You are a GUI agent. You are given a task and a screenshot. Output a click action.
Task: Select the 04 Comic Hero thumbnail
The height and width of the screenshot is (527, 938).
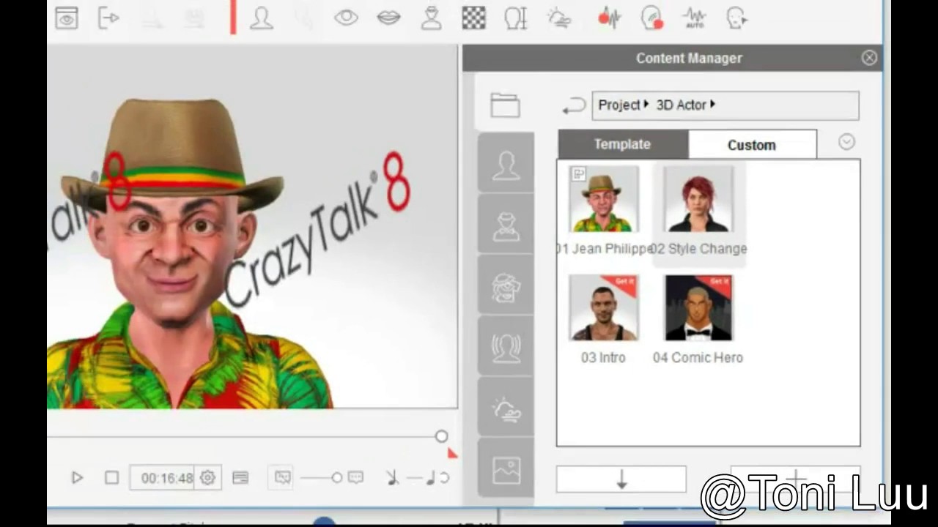pyautogui.click(x=698, y=308)
